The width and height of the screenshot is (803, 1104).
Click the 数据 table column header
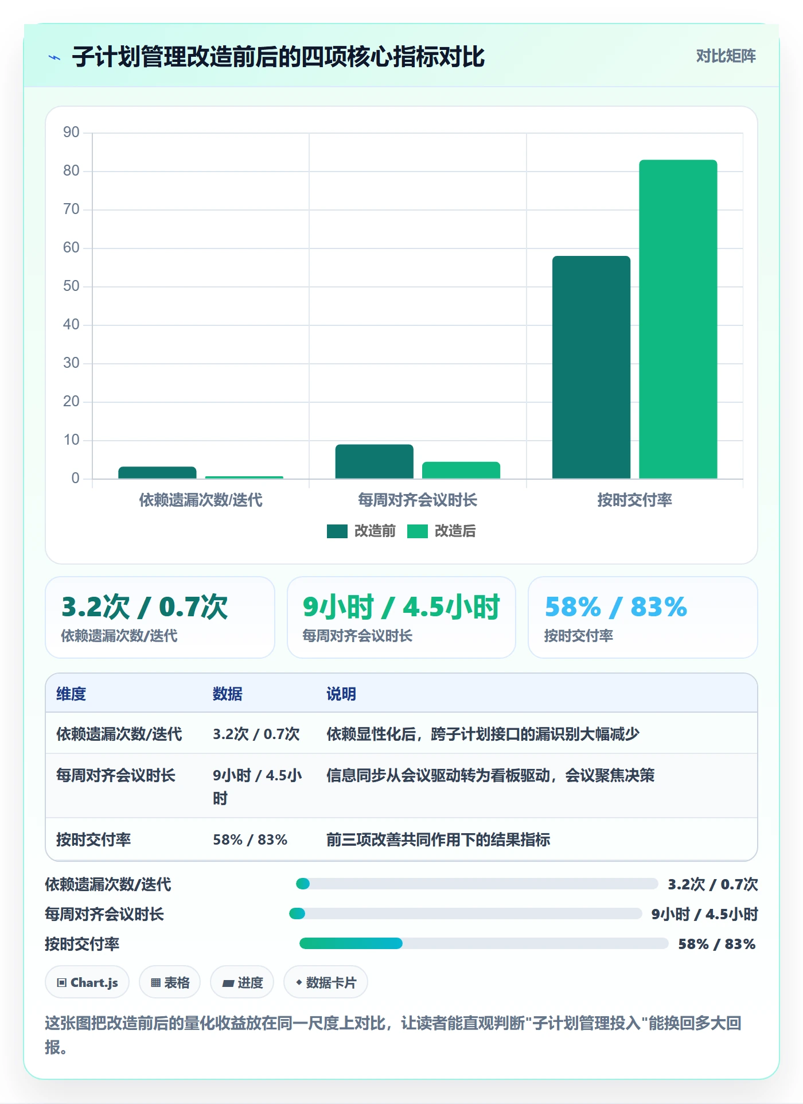click(x=228, y=694)
